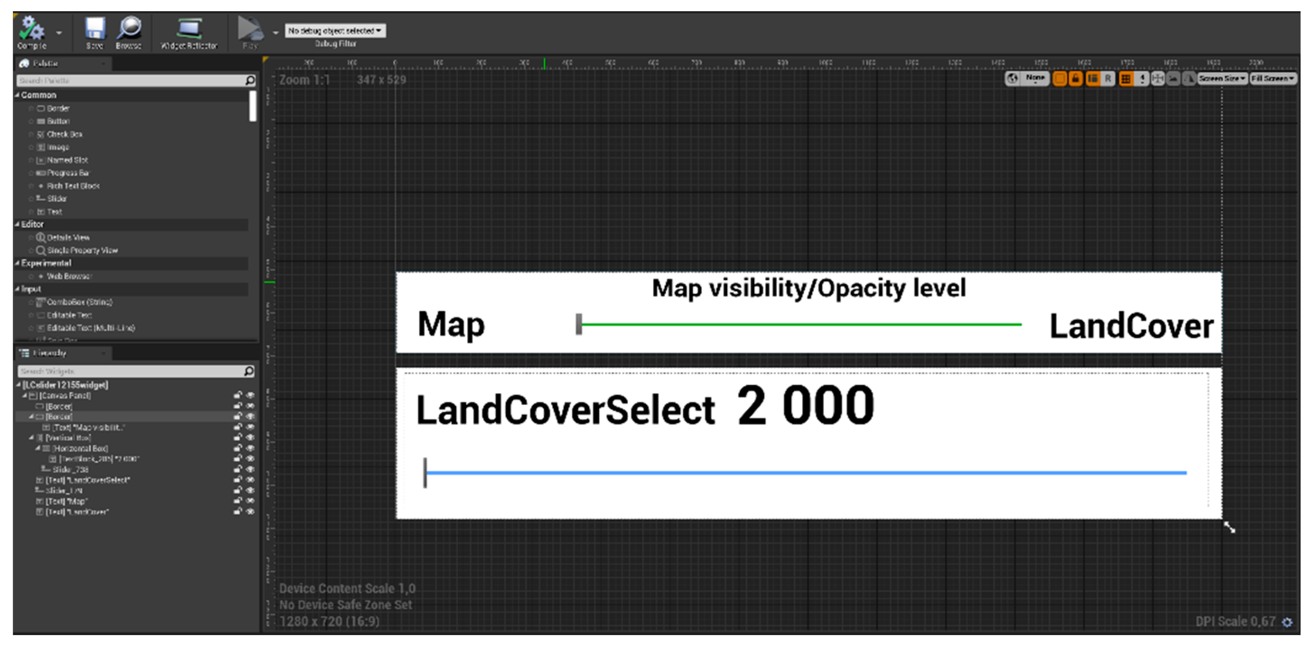The height and width of the screenshot is (650, 1313).
Task: Open the Screen Size dropdown
Action: [1221, 79]
